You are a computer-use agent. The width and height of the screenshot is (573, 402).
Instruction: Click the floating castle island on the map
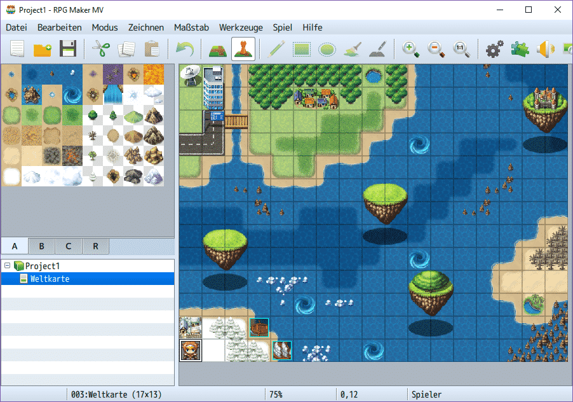pos(545,109)
